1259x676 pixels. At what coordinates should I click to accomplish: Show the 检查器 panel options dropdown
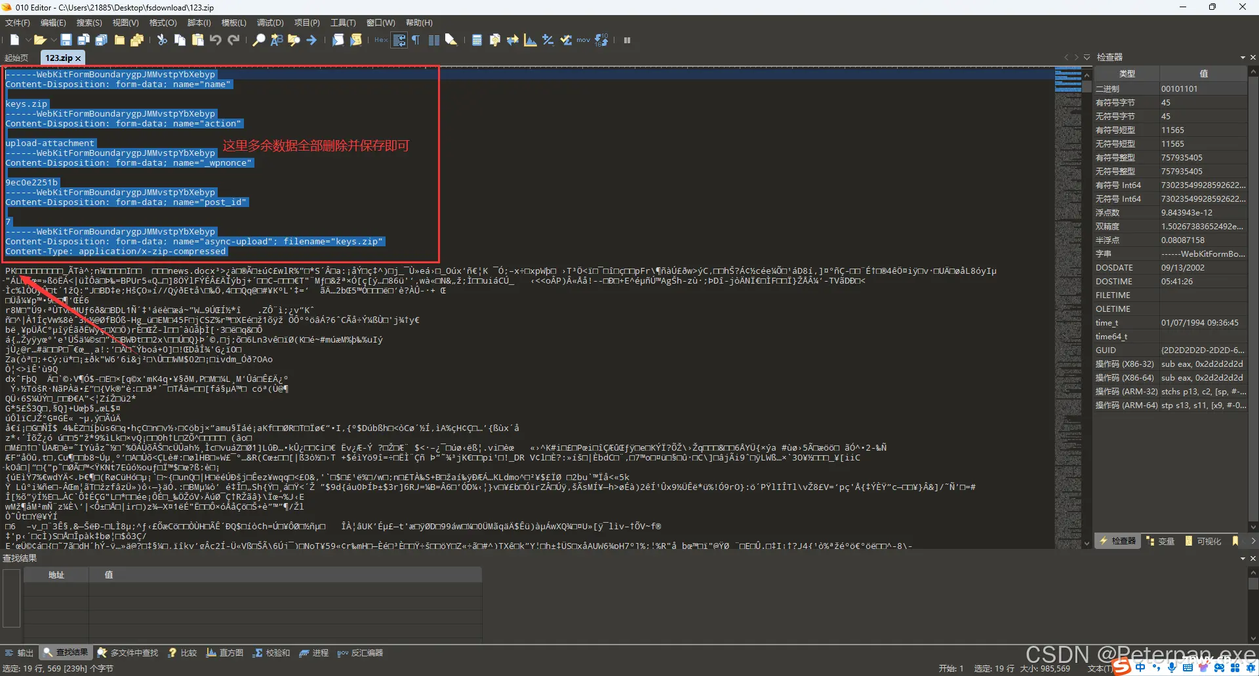[1243, 57]
